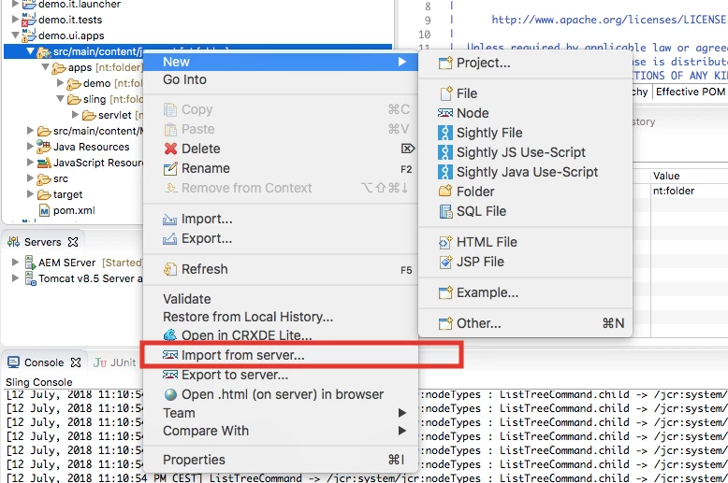Image resolution: width=728 pixels, height=483 pixels.
Task: Expand AEM SErver entry
Action: click(x=15, y=263)
